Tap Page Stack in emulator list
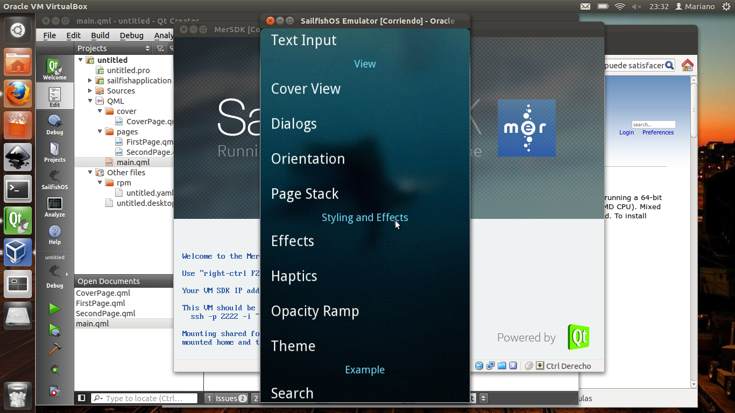735x413 pixels. pyautogui.click(x=305, y=194)
